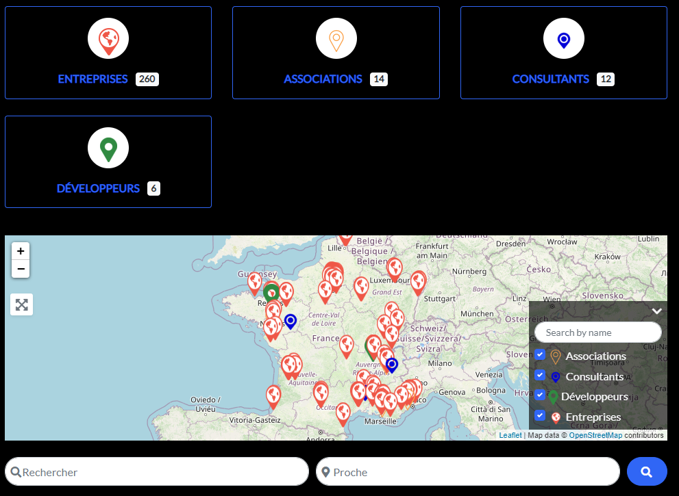Click the Proche location field
The image size is (679, 496).
468,472
